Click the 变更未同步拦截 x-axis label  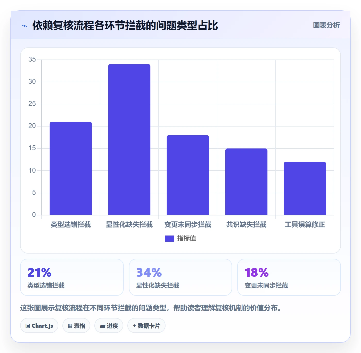pos(188,225)
